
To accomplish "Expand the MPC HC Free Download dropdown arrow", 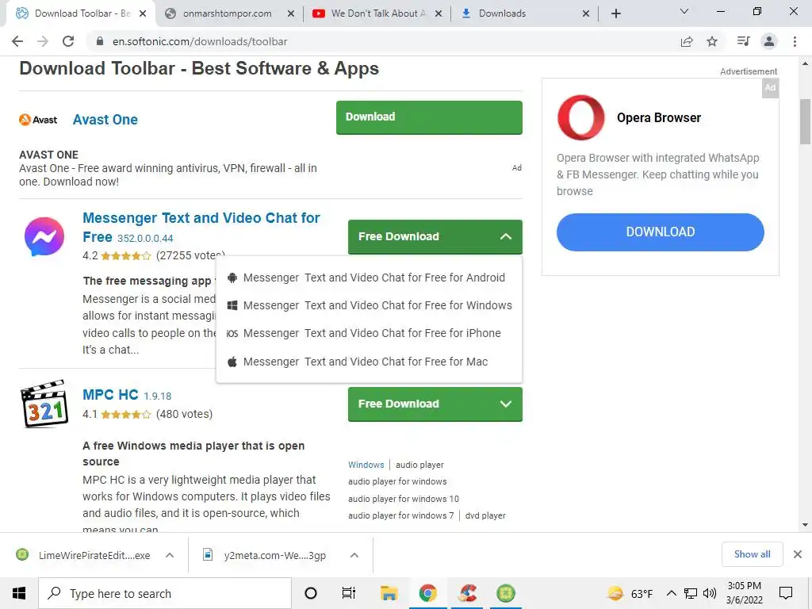I will point(506,404).
